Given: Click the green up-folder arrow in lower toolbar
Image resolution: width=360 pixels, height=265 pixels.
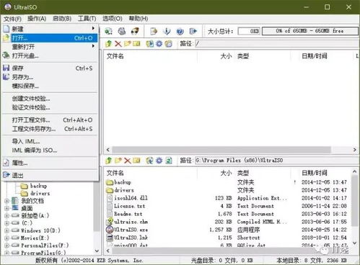Looking at the screenshot, I should (x=109, y=161).
